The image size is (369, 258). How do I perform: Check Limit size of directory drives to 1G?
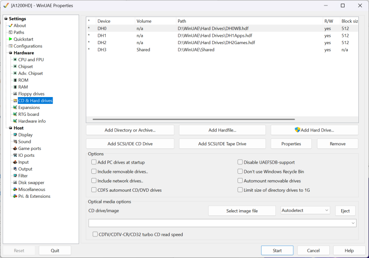click(240, 190)
